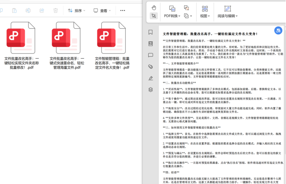The width and height of the screenshot is (286, 184).
Task: Click the rename icon in the explorer toolbar
Action: click(28, 10)
